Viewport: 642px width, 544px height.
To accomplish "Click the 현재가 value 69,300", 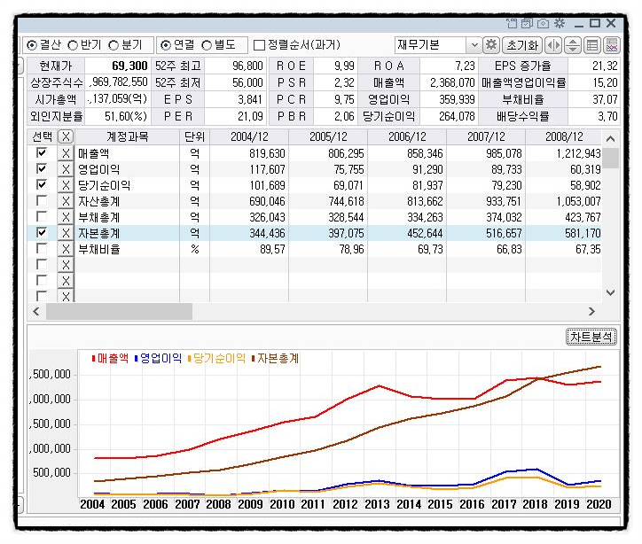I will 129,66.
